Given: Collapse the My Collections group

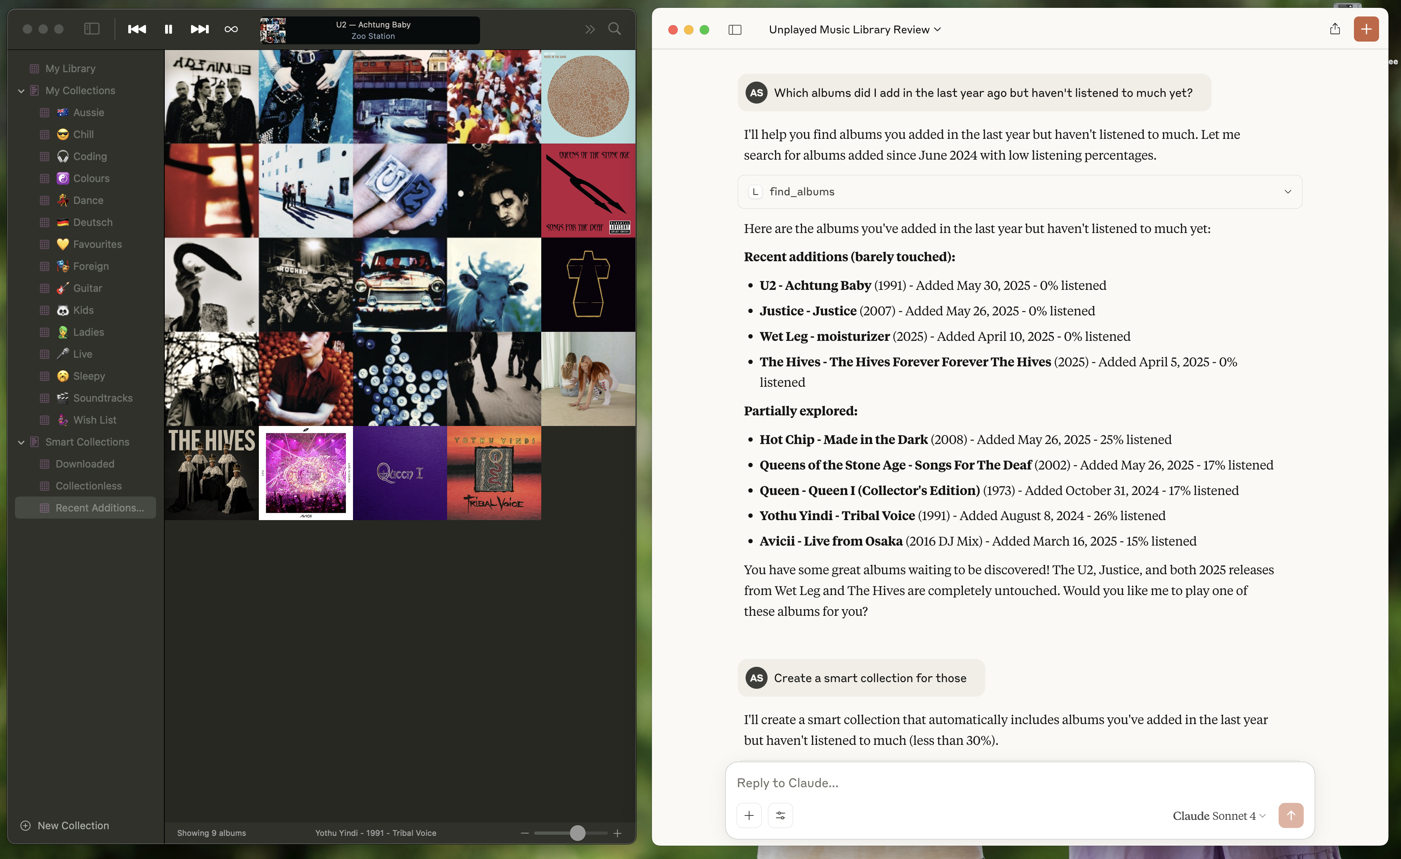Looking at the screenshot, I should [21, 90].
